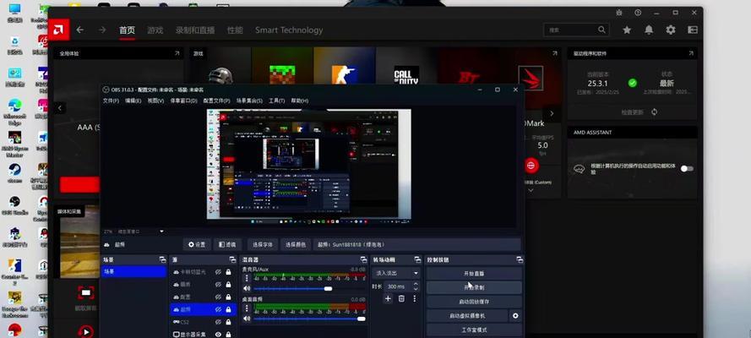Pop out the OBS 混音器 dock
Viewport: 751px width, 338px height.
click(363, 259)
